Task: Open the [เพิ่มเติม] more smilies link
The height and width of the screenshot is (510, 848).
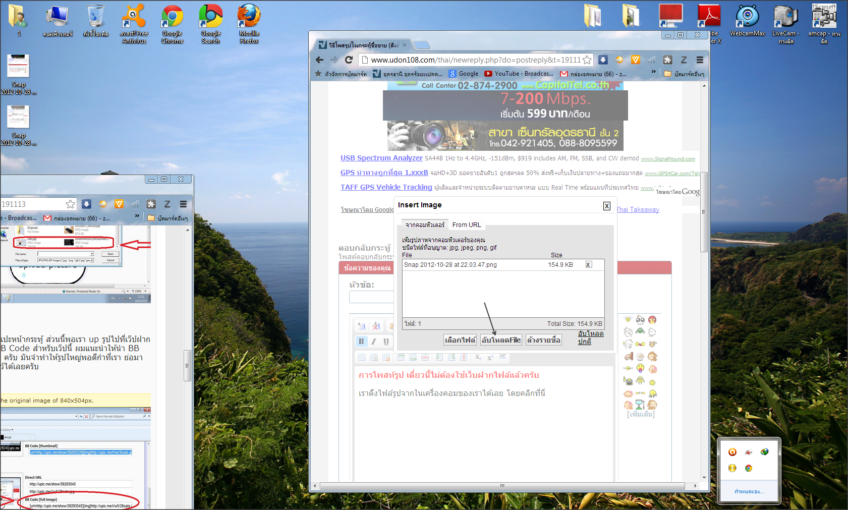Action: click(x=641, y=415)
